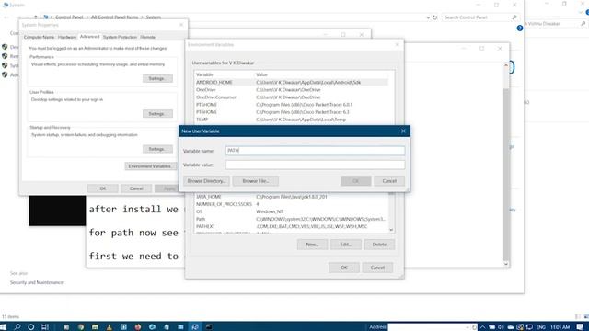The height and width of the screenshot is (331, 589).
Task: Select PATHEXT system variable row
Action: pos(292,226)
